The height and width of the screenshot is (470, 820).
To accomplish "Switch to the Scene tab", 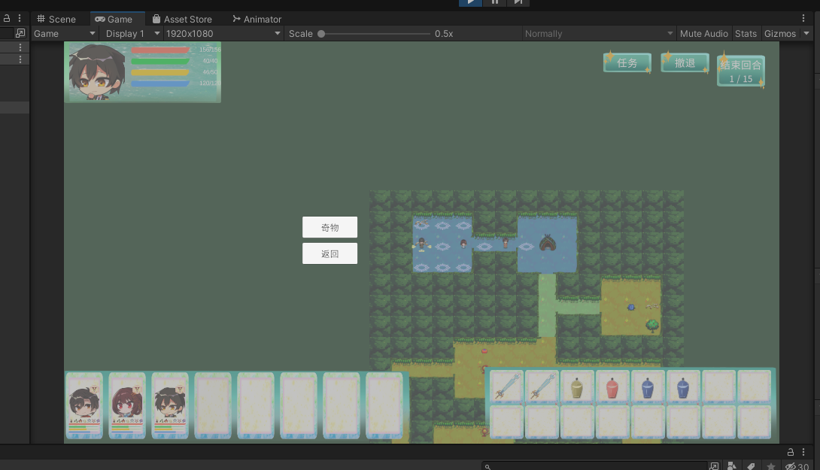I will (56, 19).
